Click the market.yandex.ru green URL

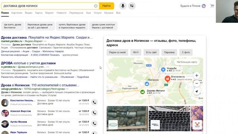tap(12, 41)
